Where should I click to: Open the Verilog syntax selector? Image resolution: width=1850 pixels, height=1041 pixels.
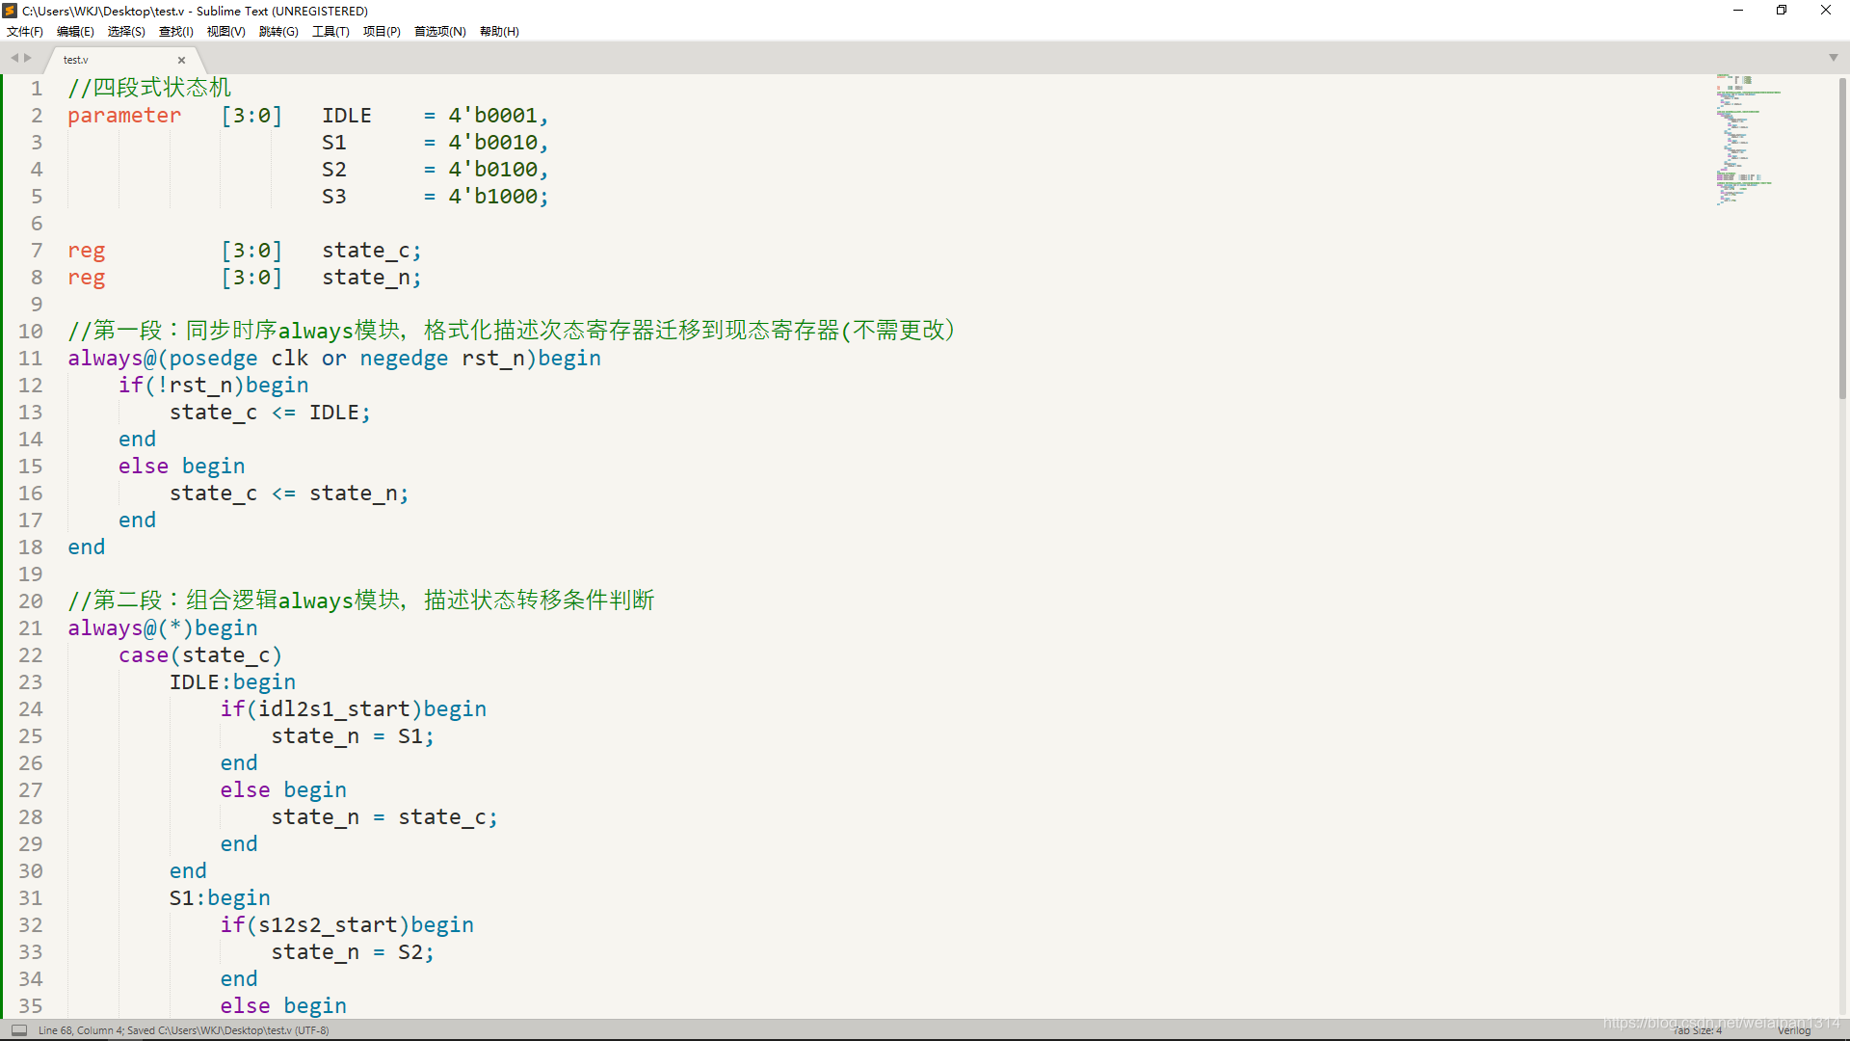(1794, 1031)
